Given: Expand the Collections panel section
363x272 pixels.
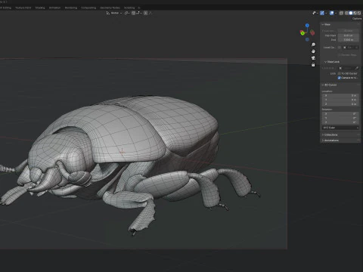Looking at the screenshot, I should coord(330,134).
